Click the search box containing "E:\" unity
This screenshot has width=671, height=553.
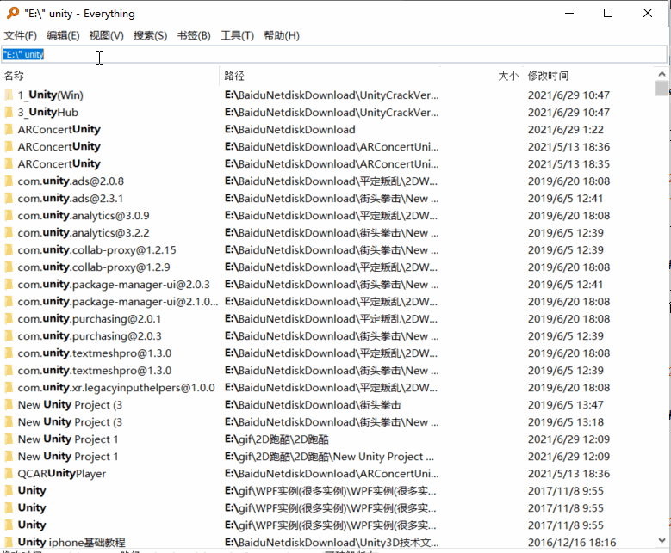click(x=334, y=54)
